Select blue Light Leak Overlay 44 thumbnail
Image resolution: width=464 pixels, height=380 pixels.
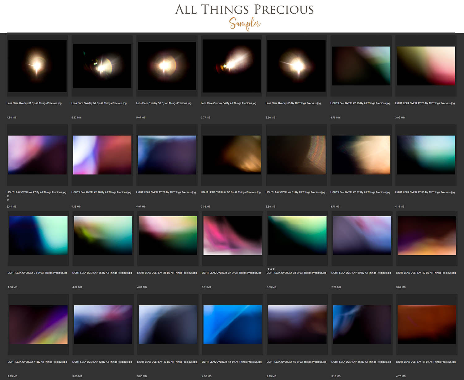[x=233, y=325]
